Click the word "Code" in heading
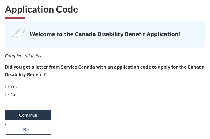The image size is (210, 139). 67,10
